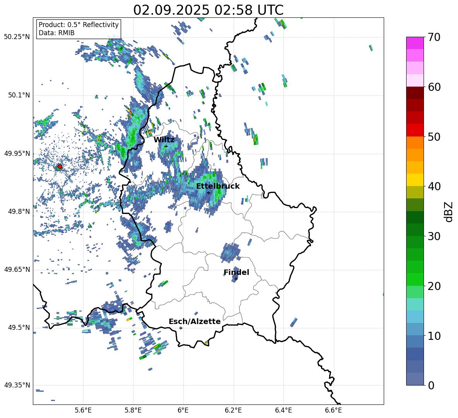This screenshot has height=418, width=458.
Task: Click the 20 value on the colorbar
Action: click(434, 286)
